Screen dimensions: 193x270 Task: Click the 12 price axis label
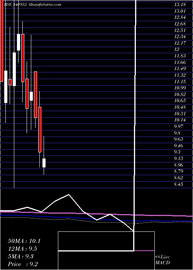point(177,49)
